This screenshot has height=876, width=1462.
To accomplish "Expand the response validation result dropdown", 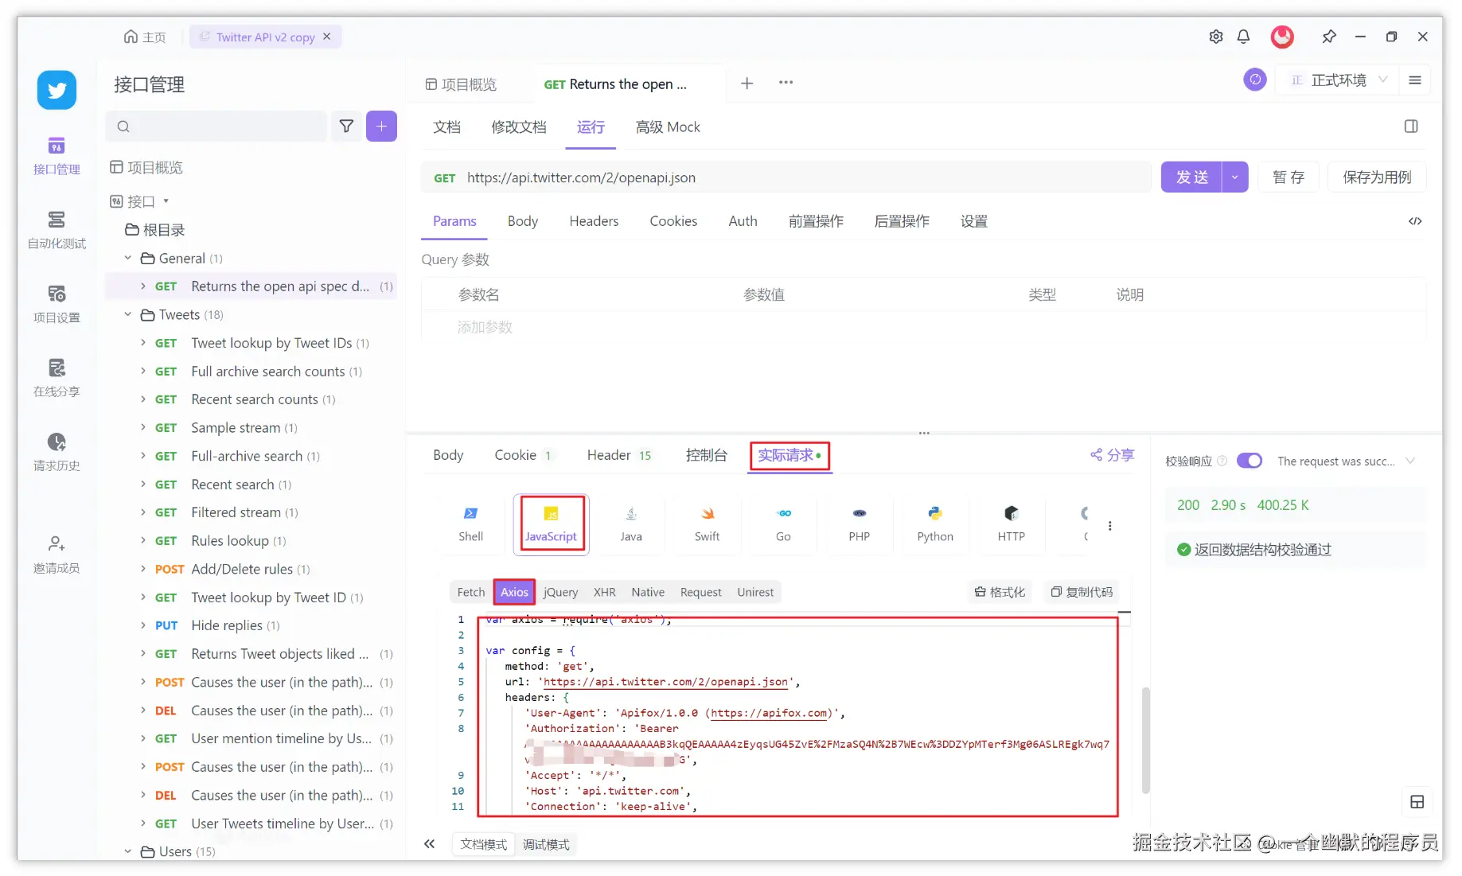I will click(x=1410, y=461).
